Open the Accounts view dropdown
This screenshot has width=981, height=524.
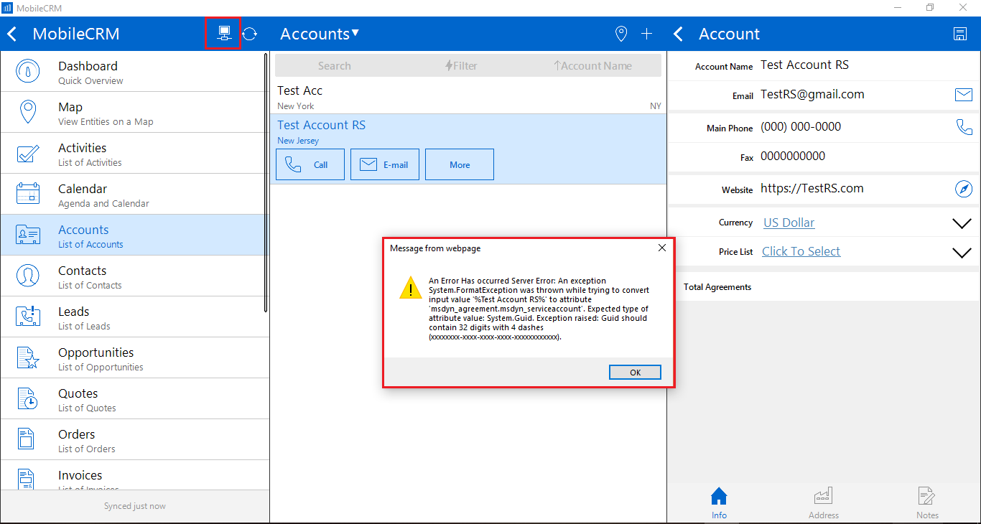tap(320, 34)
